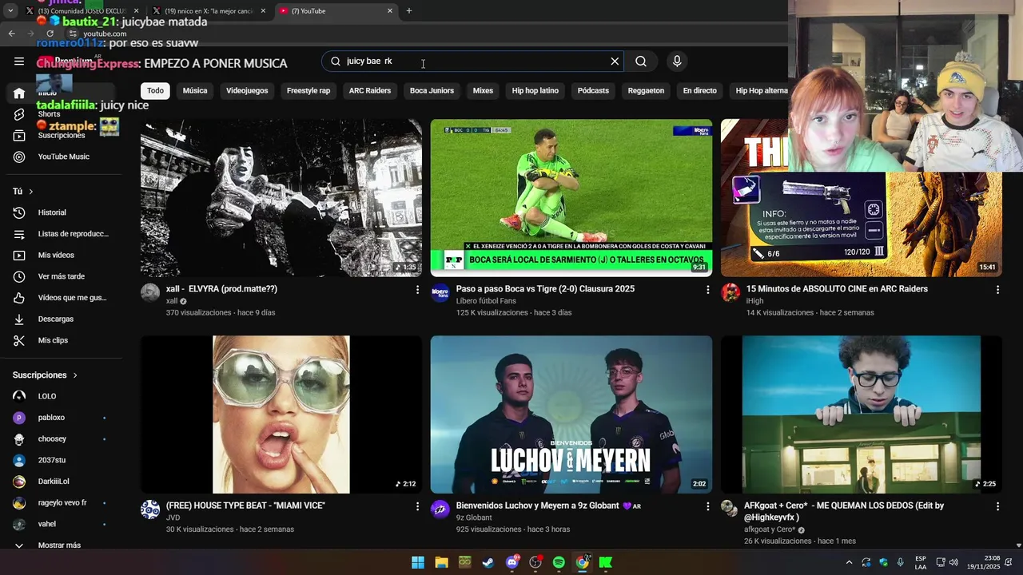Open Discord from the taskbar
The height and width of the screenshot is (575, 1023).
[x=512, y=562]
